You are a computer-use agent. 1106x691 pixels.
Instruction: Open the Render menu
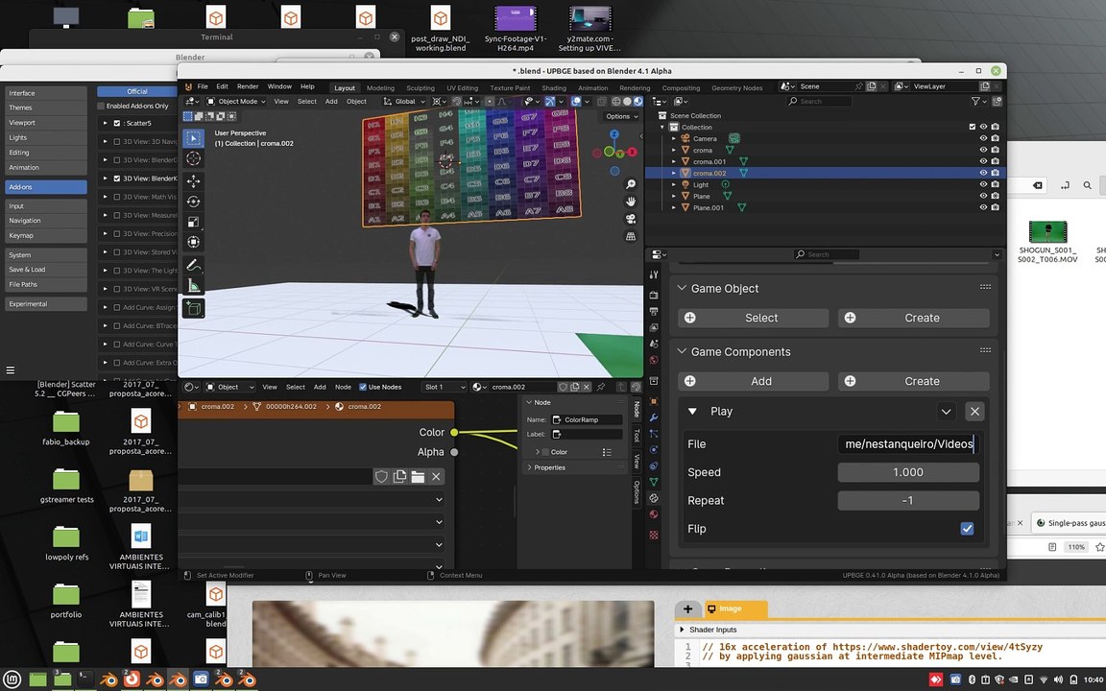pos(248,86)
